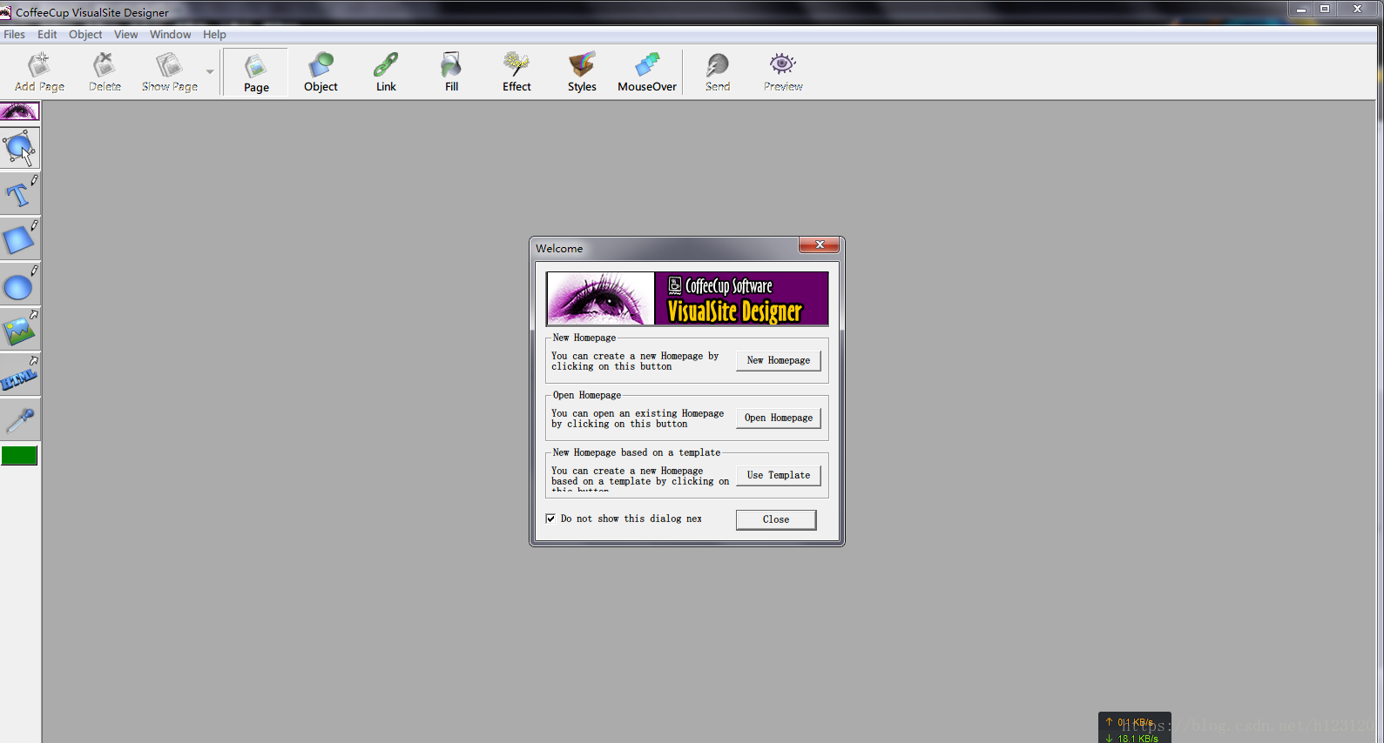This screenshot has height=743, width=1384.
Task: Select the Page toolbar button
Action: [256, 72]
